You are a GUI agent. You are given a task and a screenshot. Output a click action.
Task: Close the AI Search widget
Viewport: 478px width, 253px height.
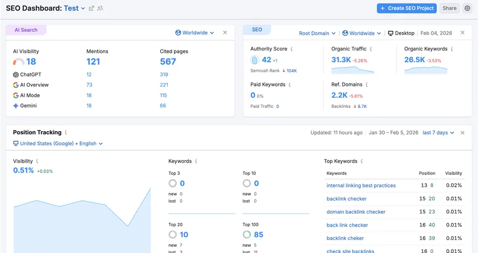point(225,33)
